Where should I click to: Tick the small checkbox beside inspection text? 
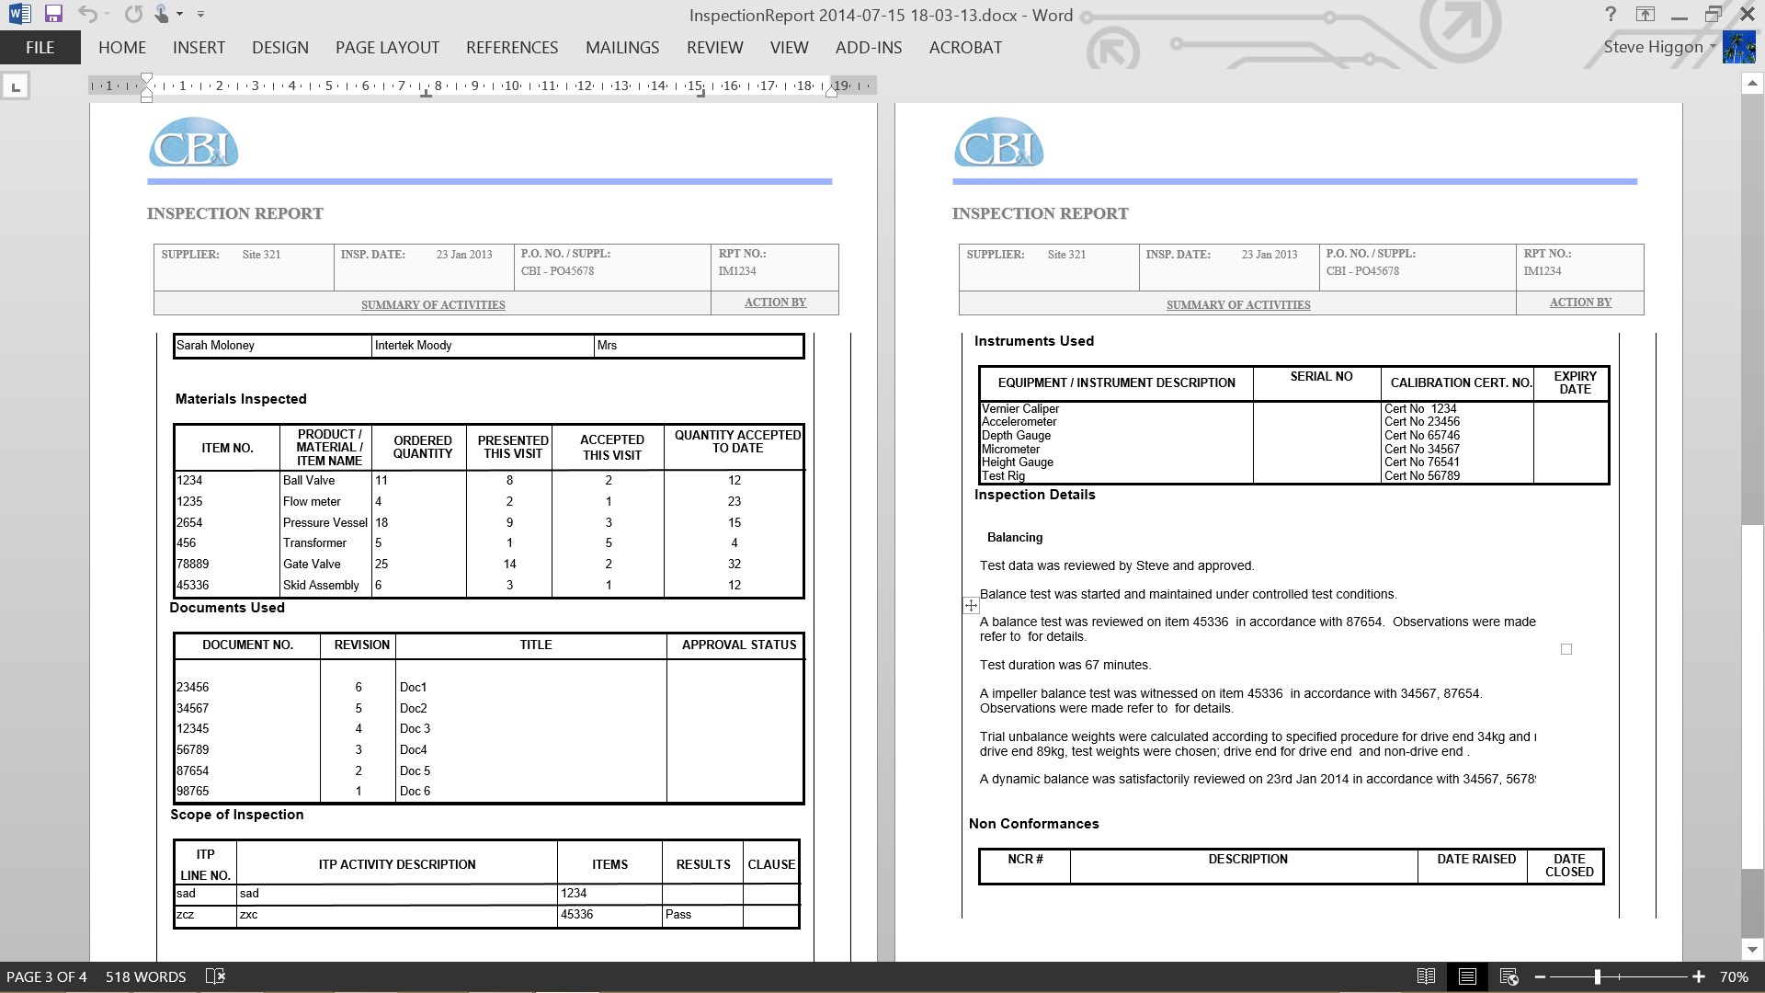pos(1566,649)
